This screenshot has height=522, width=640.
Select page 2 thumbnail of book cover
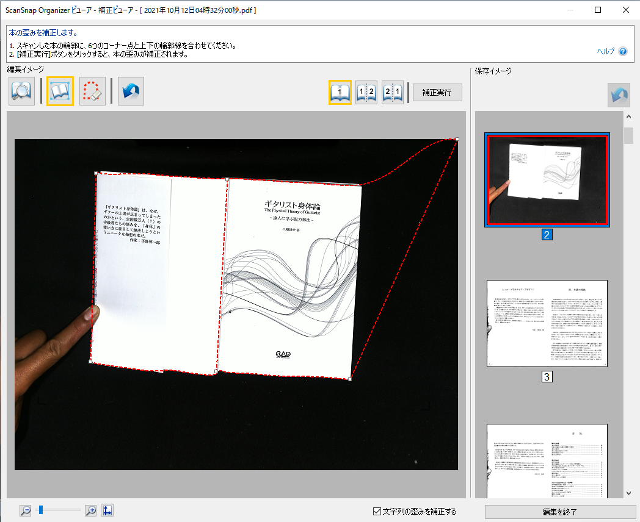pyautogui.click(x=547, y=180)
